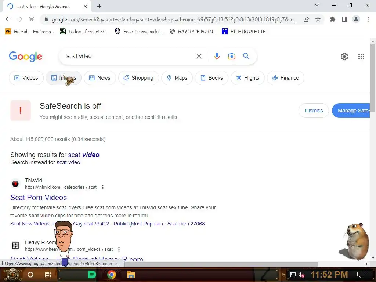This screenshot has height=282, width=376.
Task: Click the browser back arrow
Action: point(8,19)
